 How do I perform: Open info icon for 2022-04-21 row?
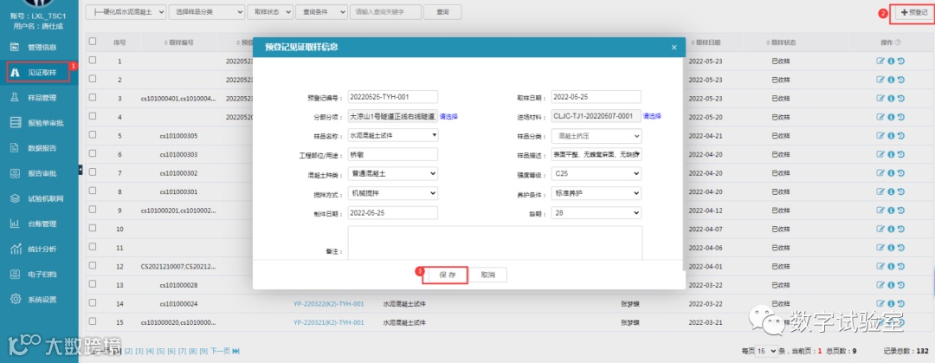891,135
